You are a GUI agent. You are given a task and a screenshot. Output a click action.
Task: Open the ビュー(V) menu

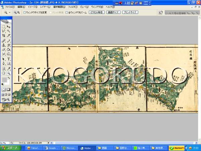click(84, 7)
